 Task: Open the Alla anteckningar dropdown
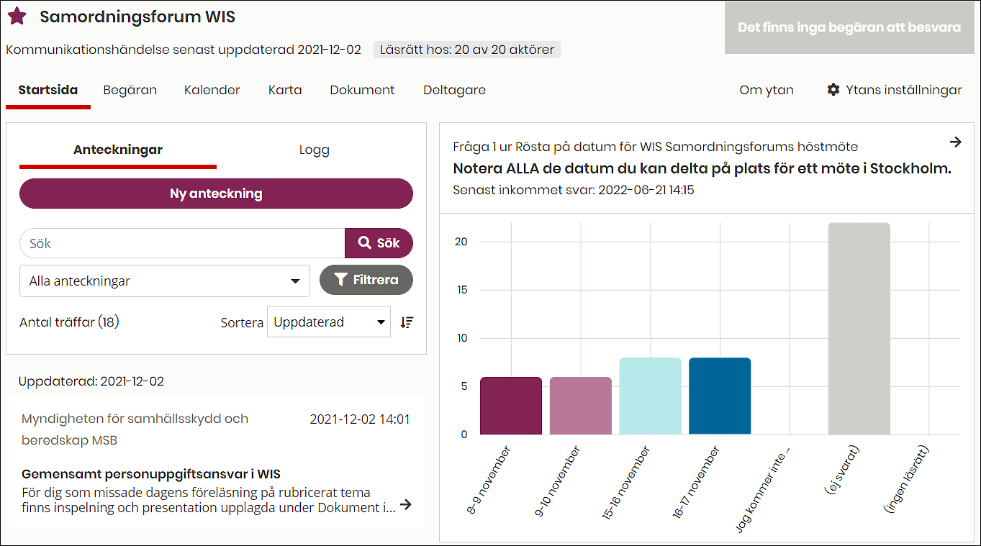[x=164, y=281]
